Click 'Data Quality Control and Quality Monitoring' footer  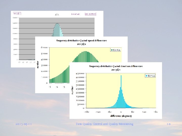105,124
